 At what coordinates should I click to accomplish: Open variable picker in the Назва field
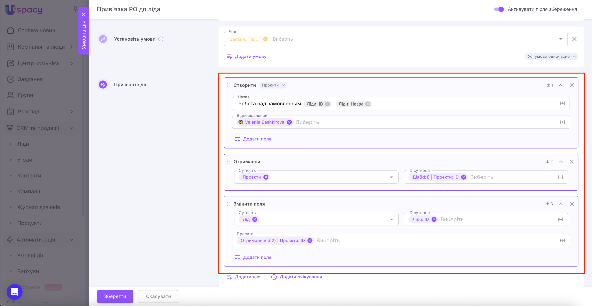pos(562,104)
